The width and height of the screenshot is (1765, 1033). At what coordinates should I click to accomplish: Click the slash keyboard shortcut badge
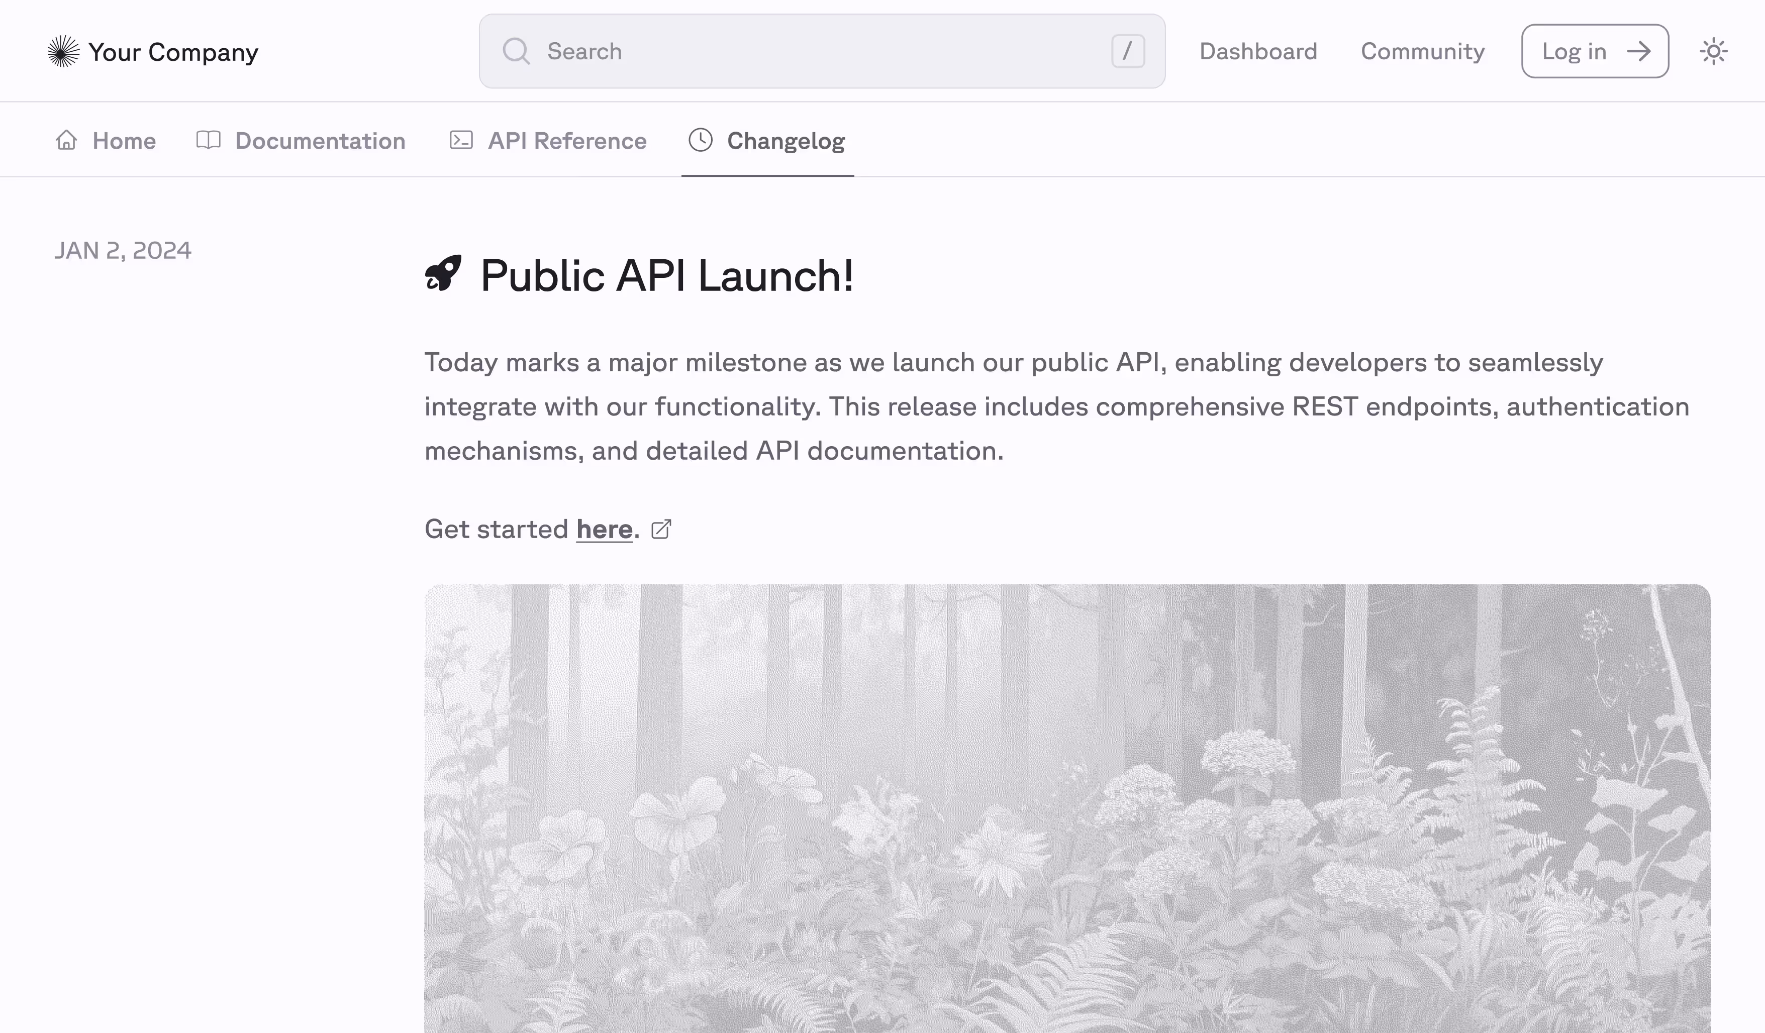[1128, 51]
